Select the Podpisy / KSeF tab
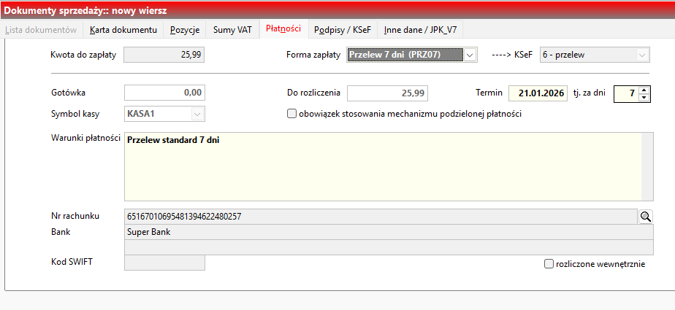 point(342,30)
